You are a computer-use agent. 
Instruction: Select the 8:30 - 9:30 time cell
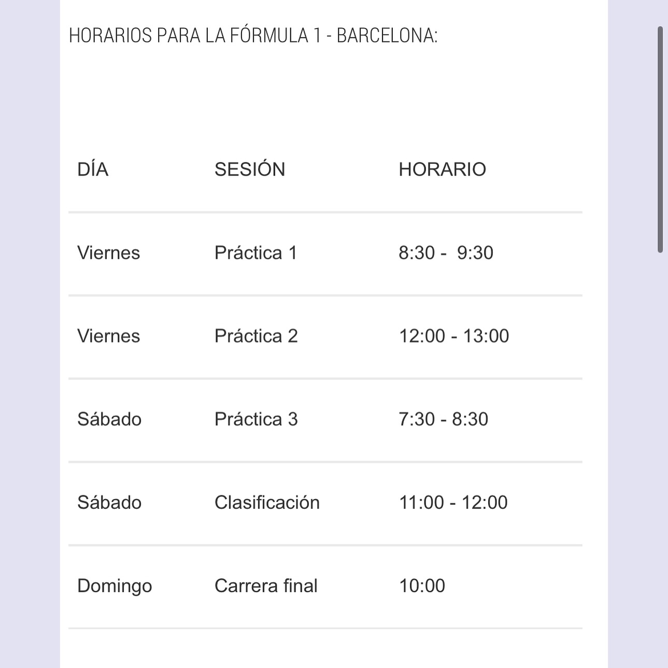tap(446, 253)
